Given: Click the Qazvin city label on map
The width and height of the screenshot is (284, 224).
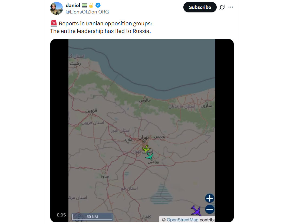Looking at the screenshot, I should [x=91, y=110].
